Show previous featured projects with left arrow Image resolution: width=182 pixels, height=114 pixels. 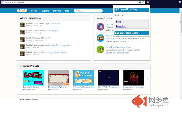20,79
